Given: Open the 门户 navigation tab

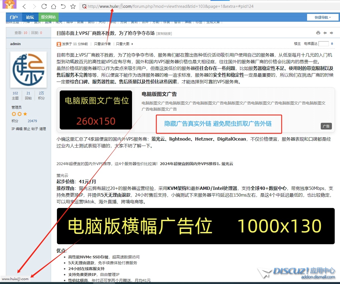Looking at the screenshot, I should pyautogui.click(x=14, y=17).
